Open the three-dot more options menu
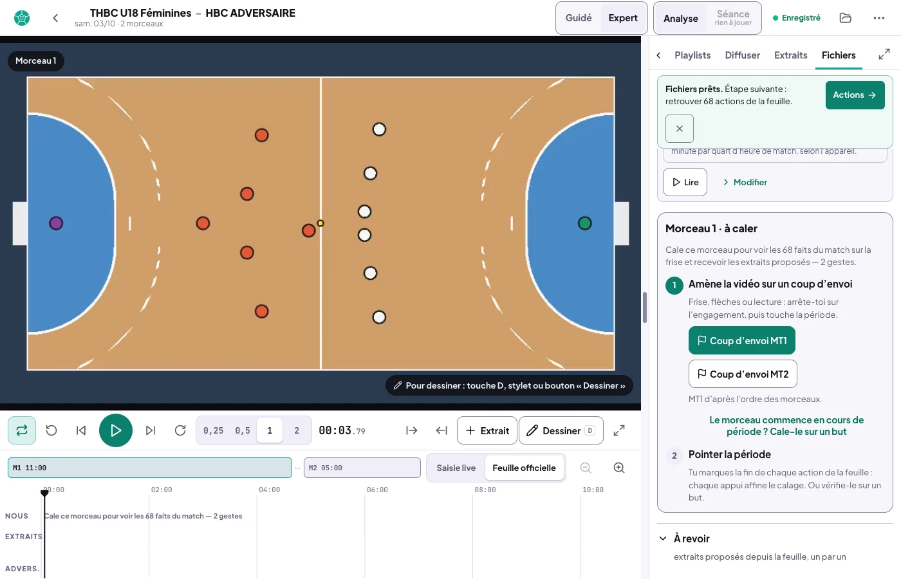Screen dimensions: 901x579 coord(879,18)
